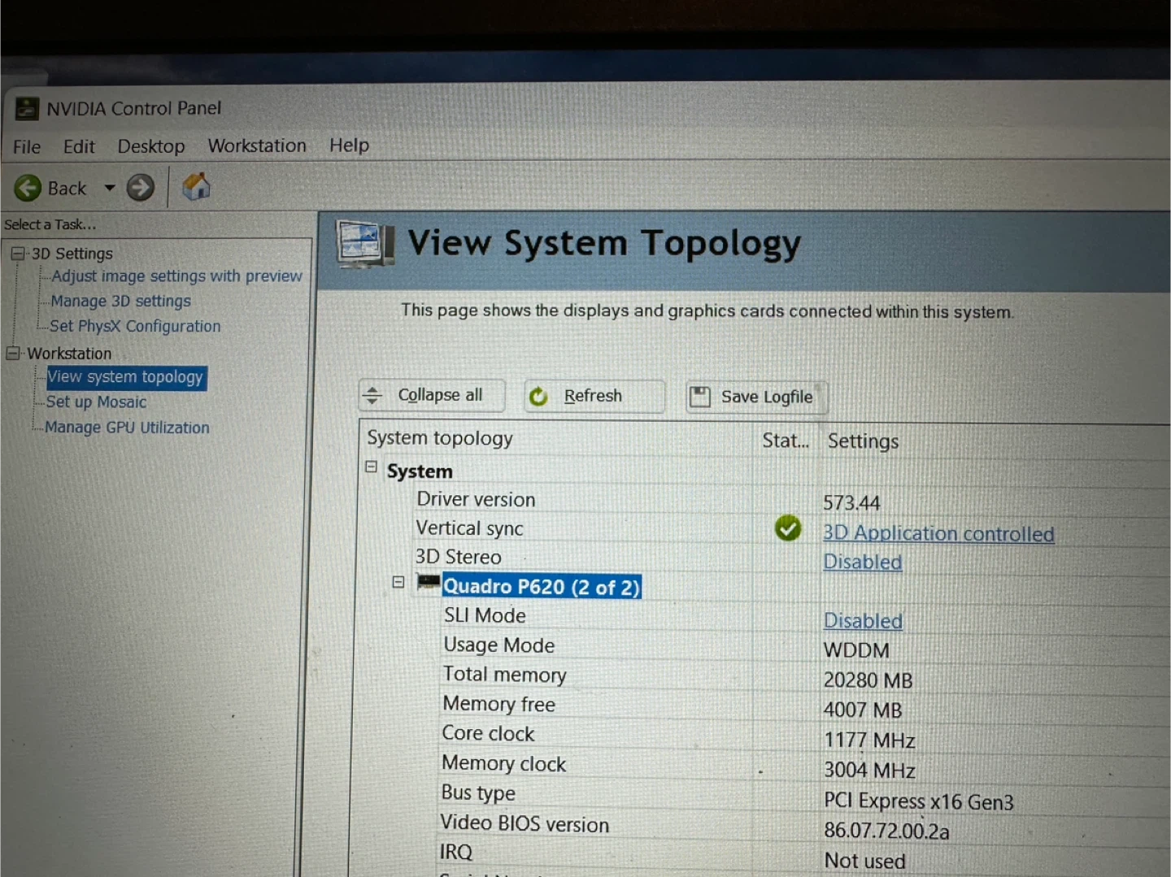Click the Collapse all button
The width and height of the screenshot is (1171, 877).
(431, 395)
